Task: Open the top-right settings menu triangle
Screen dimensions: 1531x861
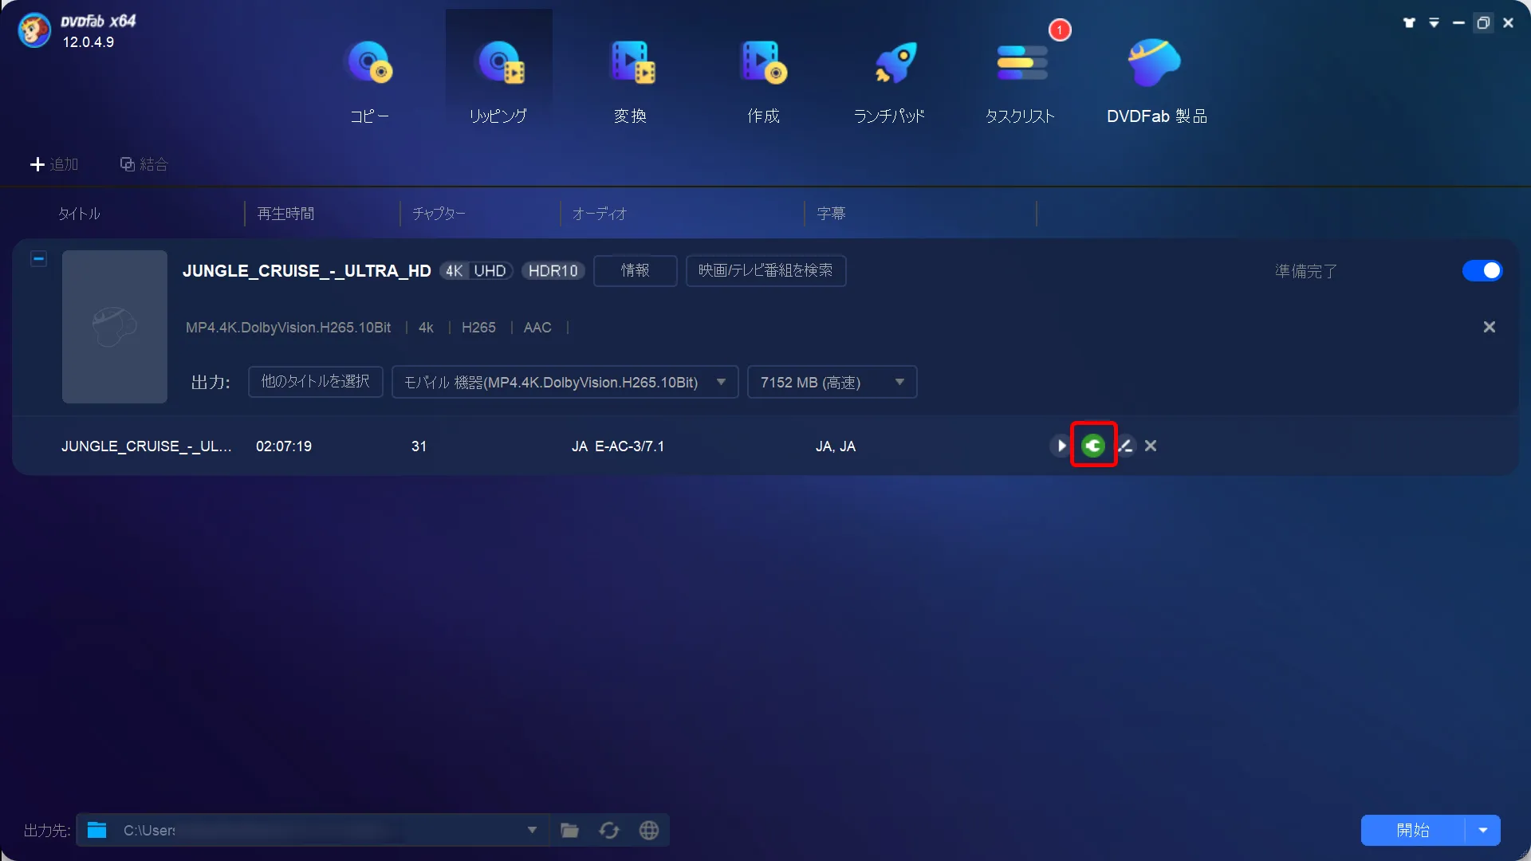Action: tap(1434, 23)
